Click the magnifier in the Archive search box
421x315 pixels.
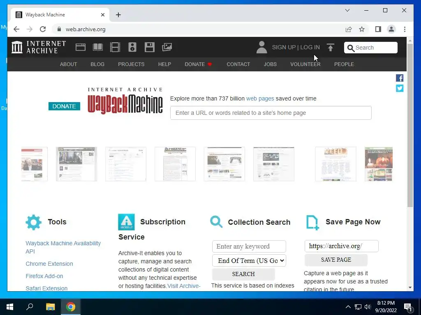point(351,48)
